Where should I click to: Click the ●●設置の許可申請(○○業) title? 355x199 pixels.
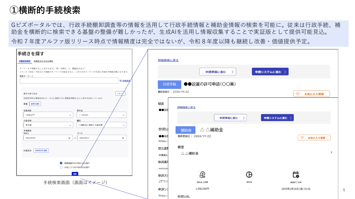coord(210,84)
